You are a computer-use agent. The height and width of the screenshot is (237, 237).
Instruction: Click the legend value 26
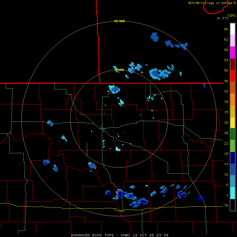(x=226, y=133)
